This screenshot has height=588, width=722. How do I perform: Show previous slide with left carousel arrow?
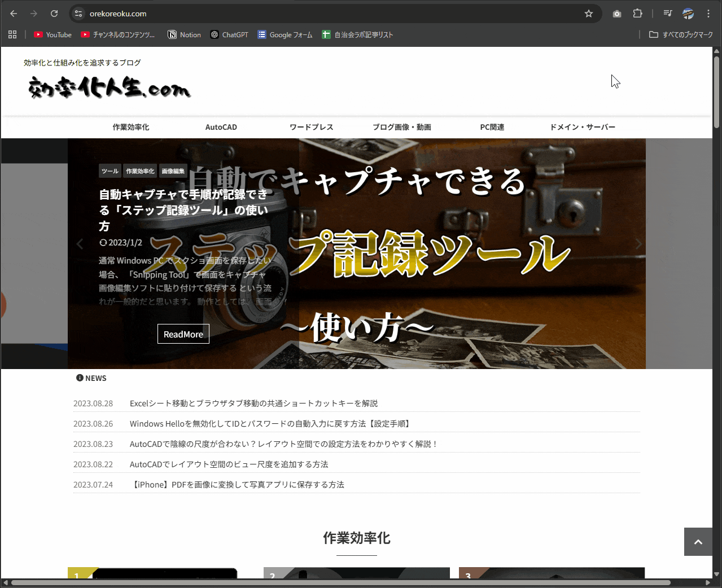click(80, 244)
